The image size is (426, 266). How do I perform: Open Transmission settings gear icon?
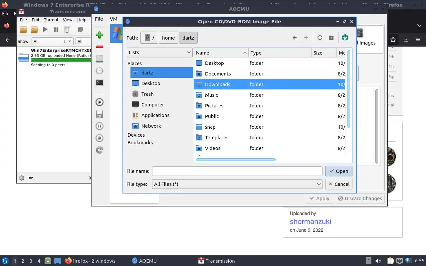(22, 178)
